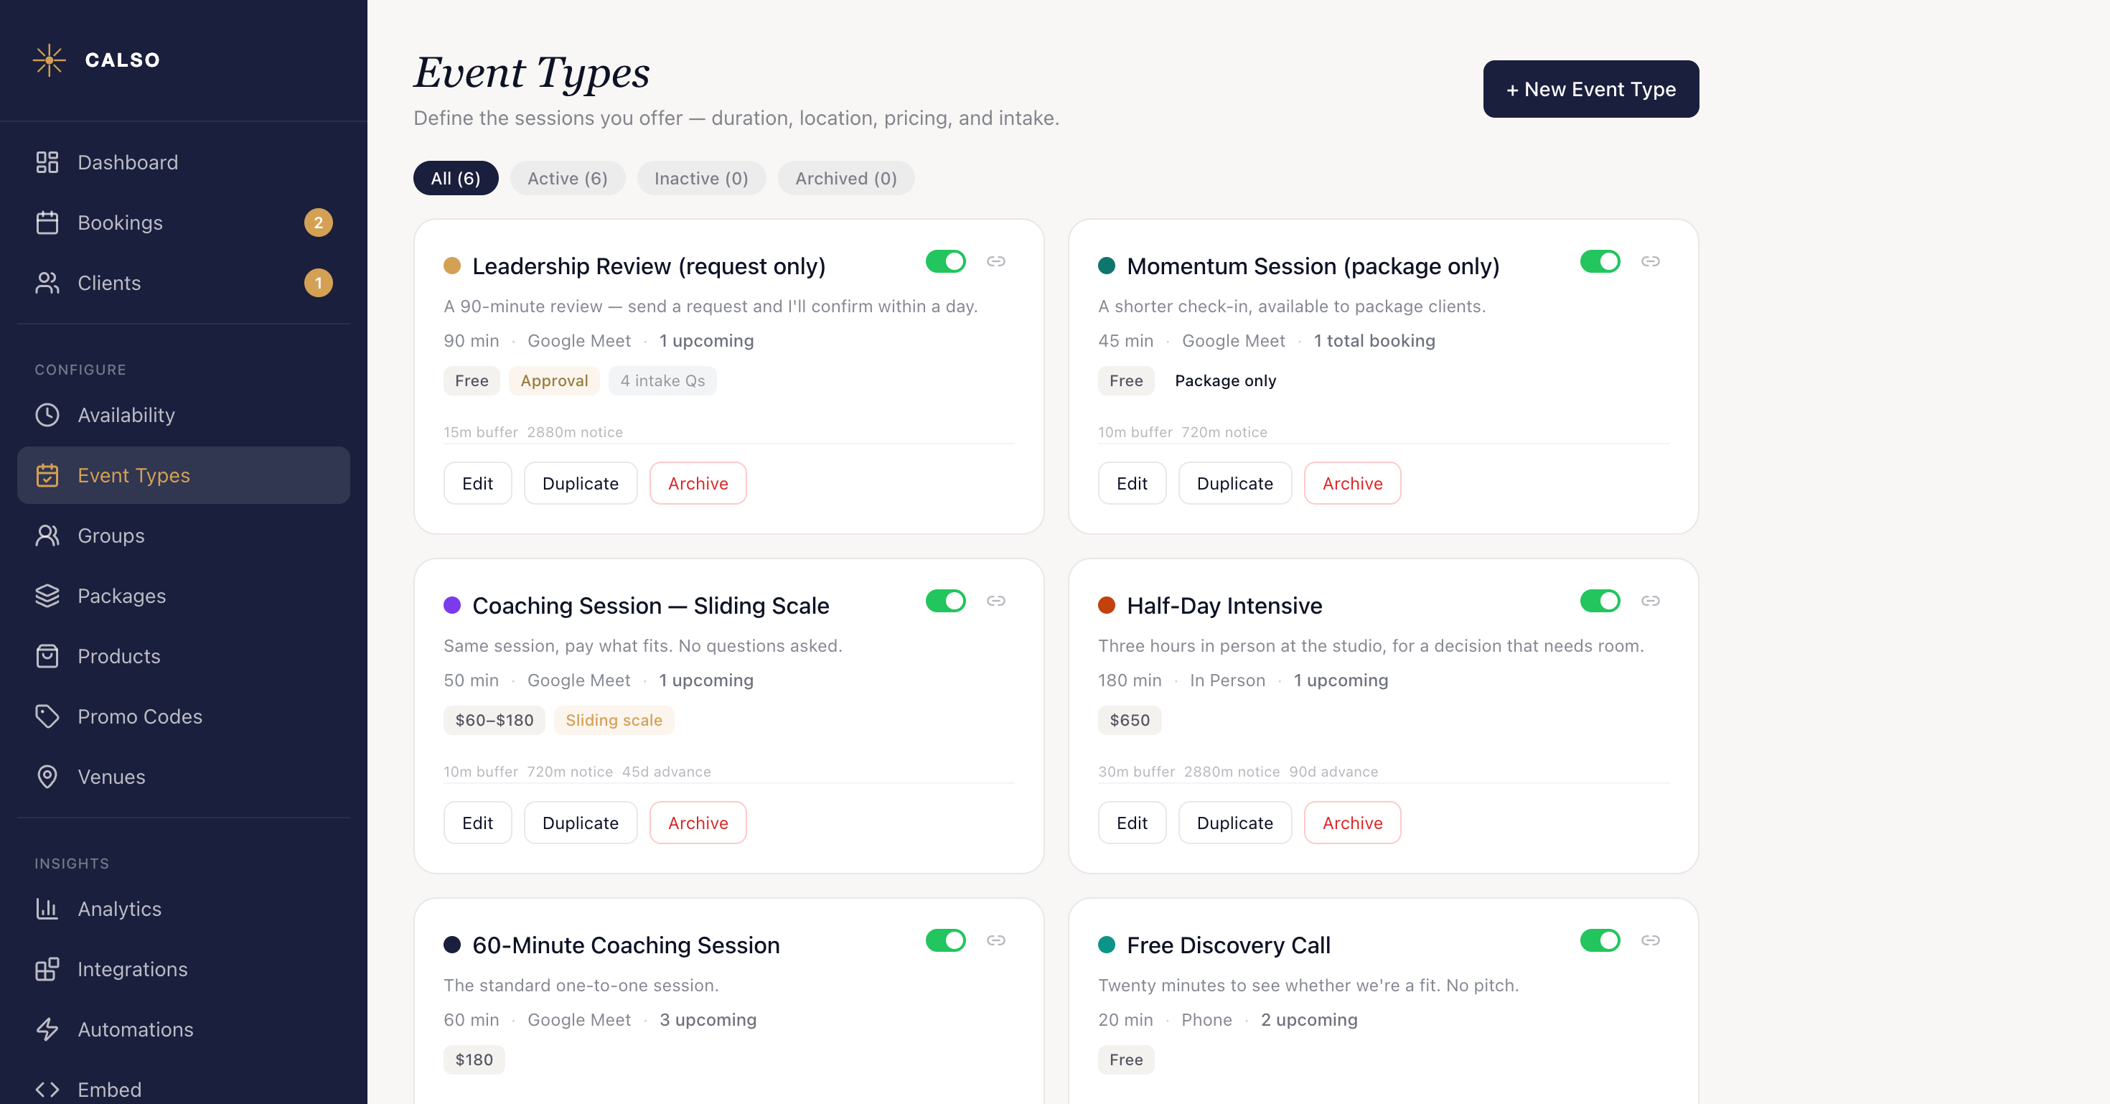Toggle off 60-Minute Coaching Session
The width and height of the screenshot is (2110, 1104).
(x=946, y=940)
